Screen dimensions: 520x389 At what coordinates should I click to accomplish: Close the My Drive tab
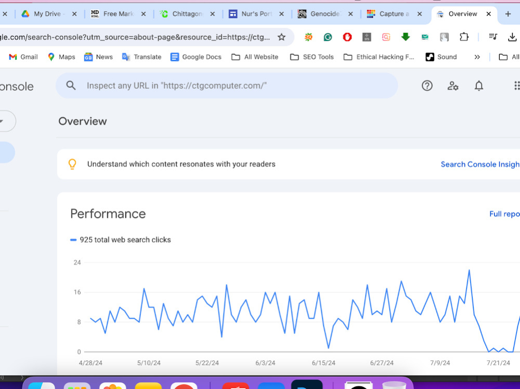pos(74,14)
